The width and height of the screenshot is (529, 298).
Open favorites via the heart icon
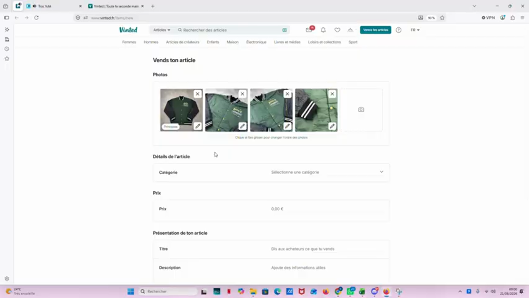point(337,30)
